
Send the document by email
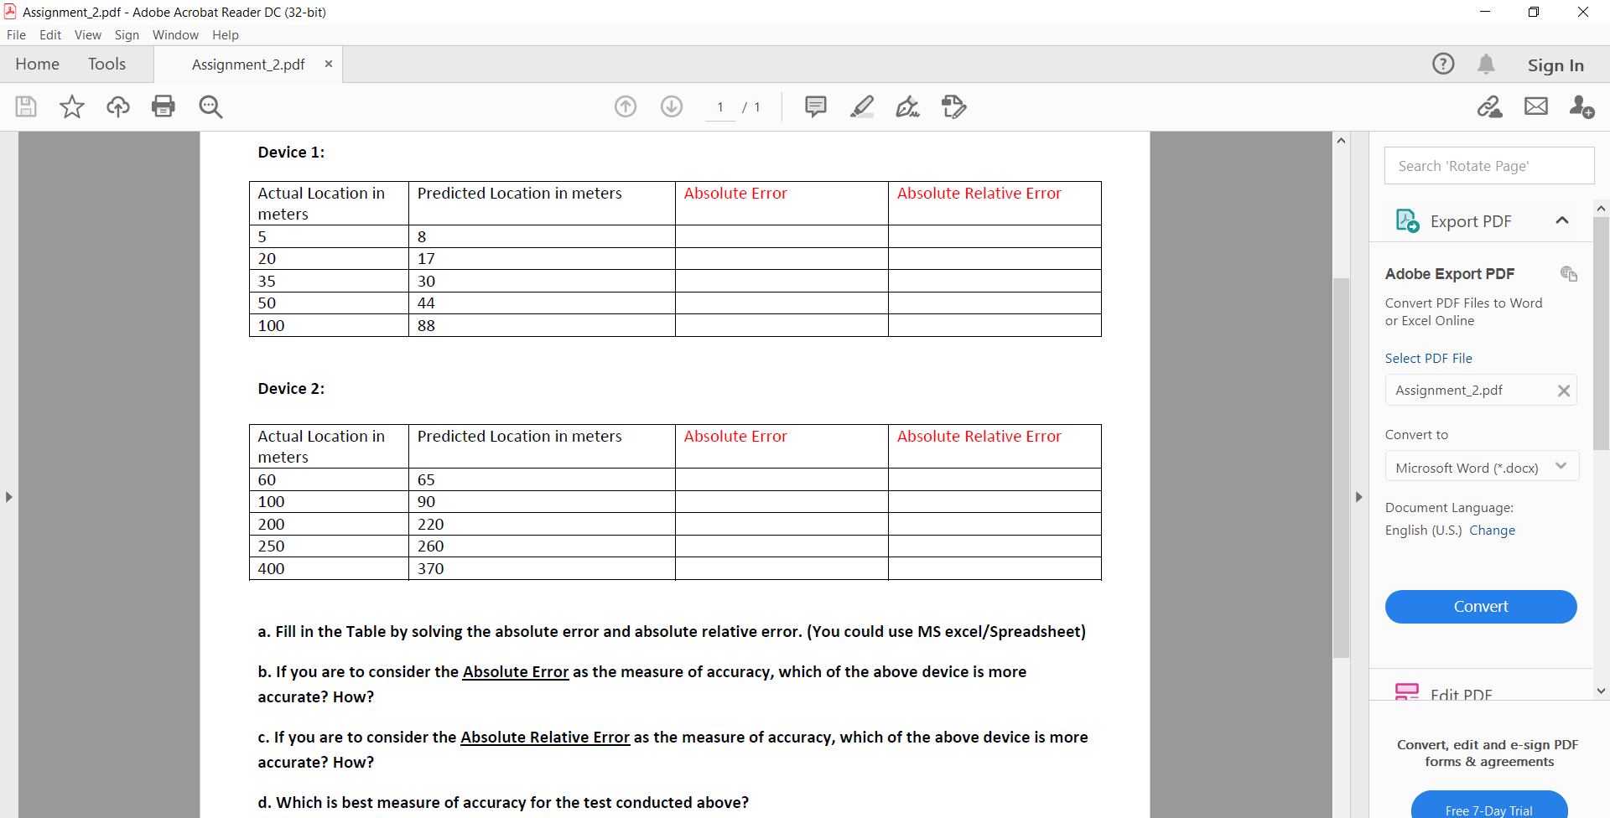(1535, 106)
